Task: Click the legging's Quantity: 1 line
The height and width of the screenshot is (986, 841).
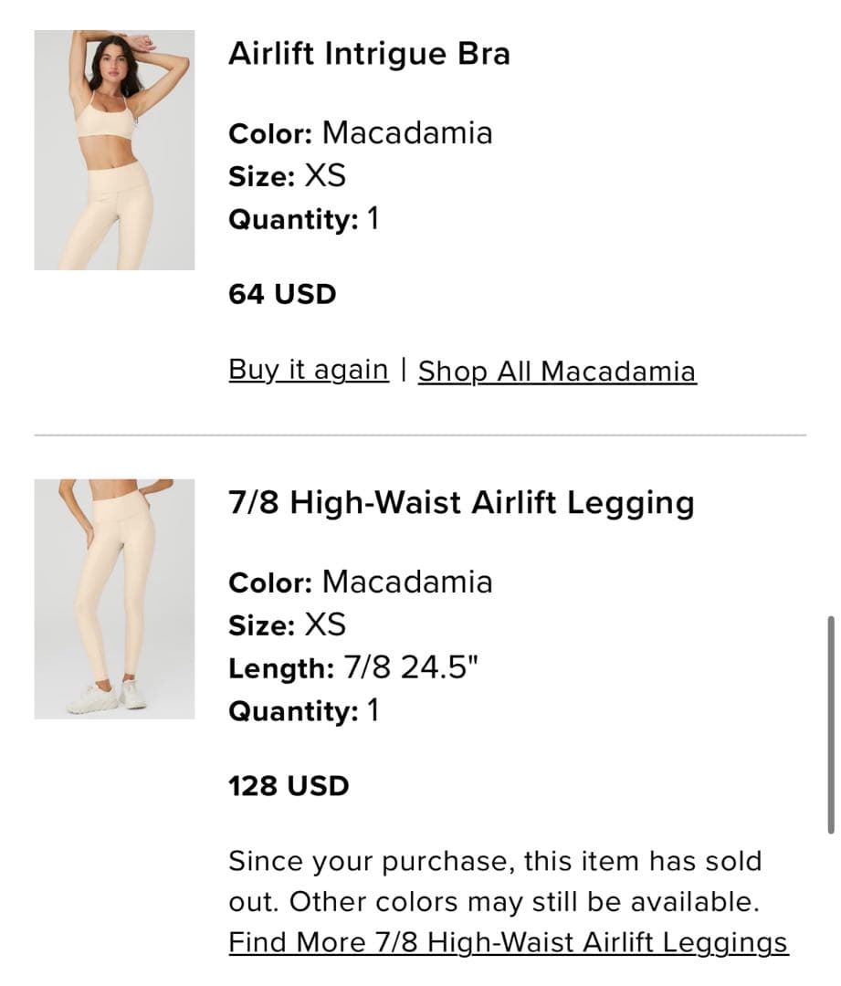Action: (x=303, y=711)
